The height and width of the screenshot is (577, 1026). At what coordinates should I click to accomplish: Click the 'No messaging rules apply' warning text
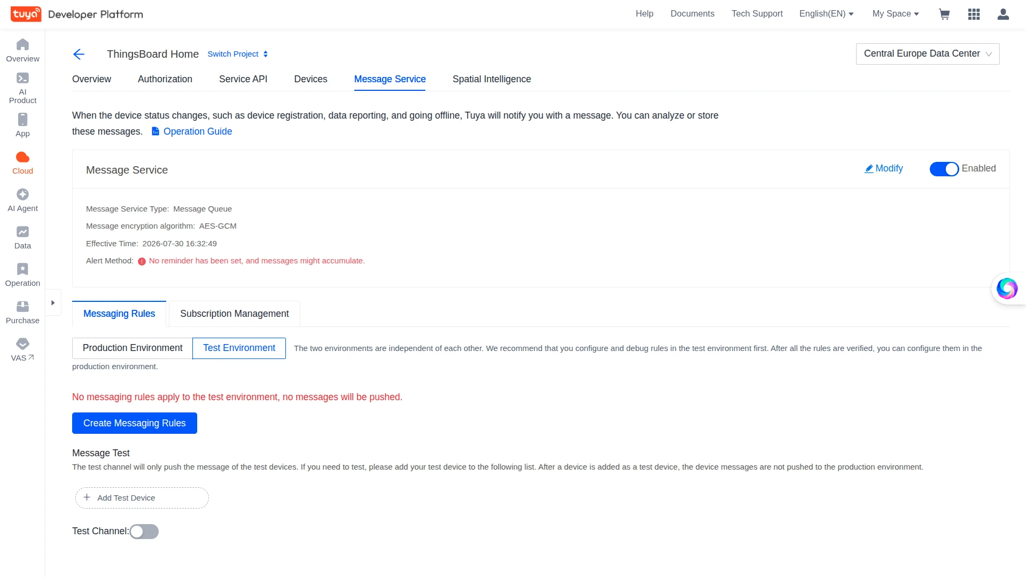237,397
